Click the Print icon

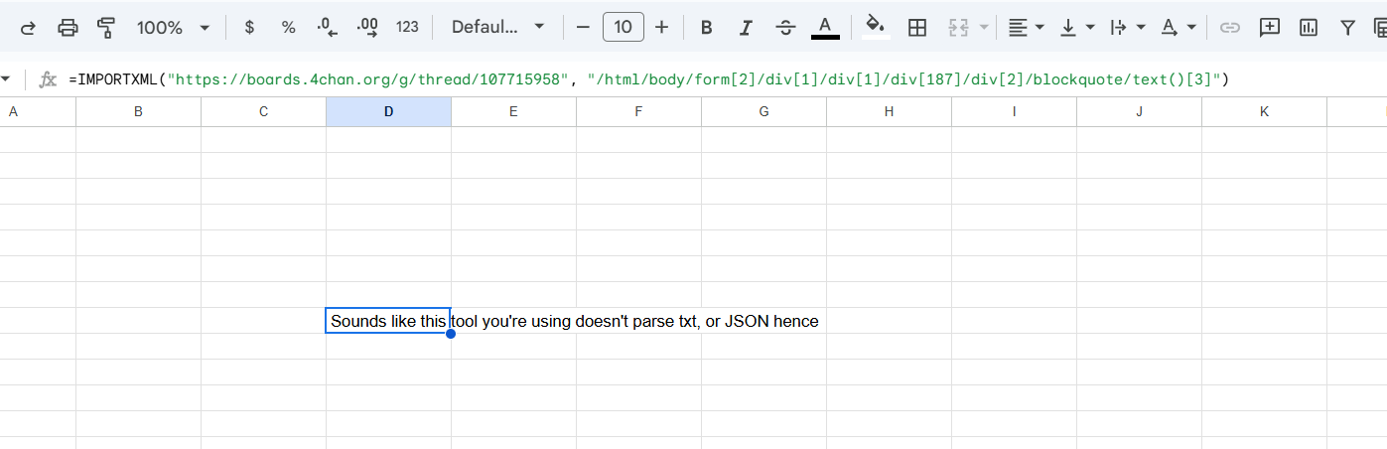(x=68, y=27)
